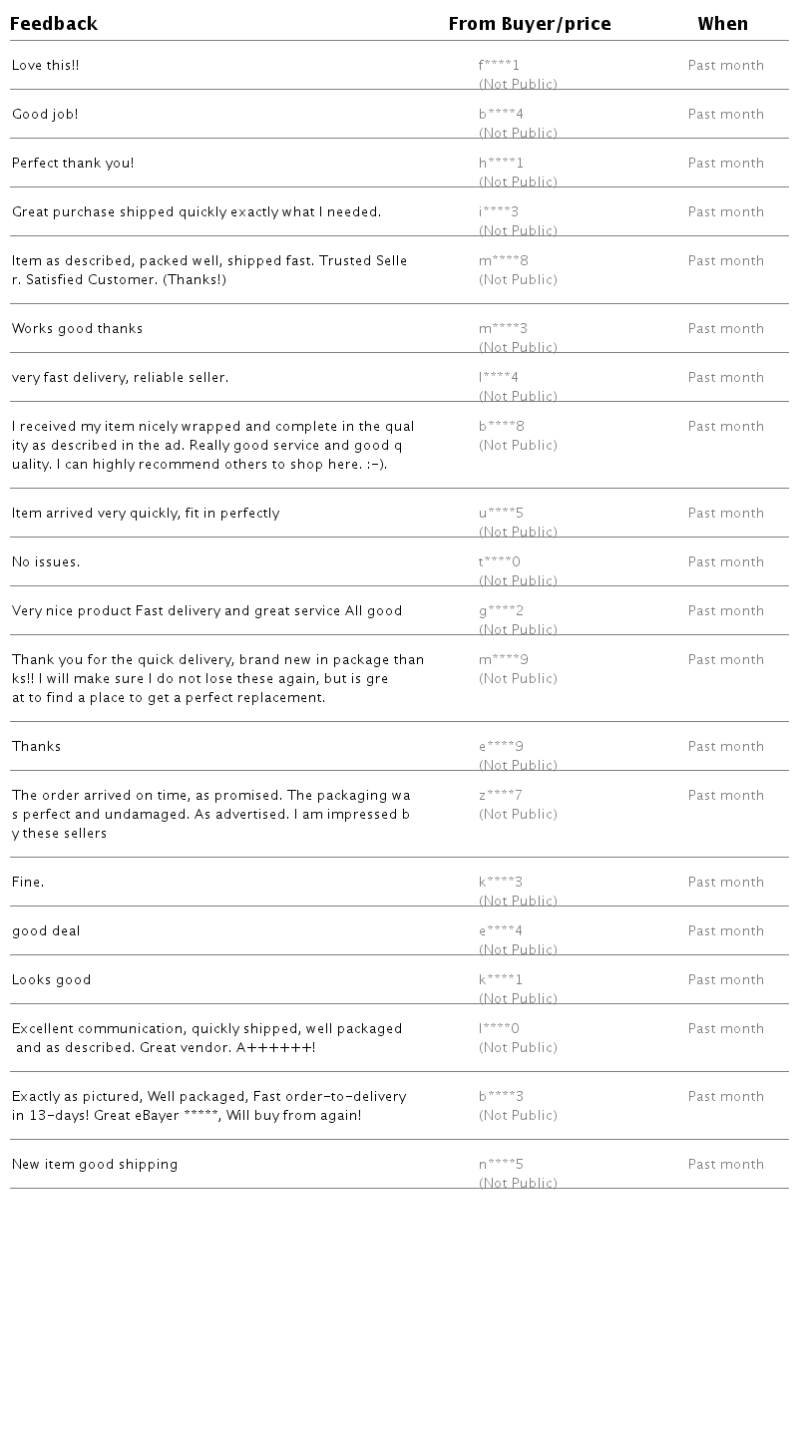Viewport: 798px width, 1448px height.
Task: Open buyer f****1 profile
Action: [x=499, y=66]
